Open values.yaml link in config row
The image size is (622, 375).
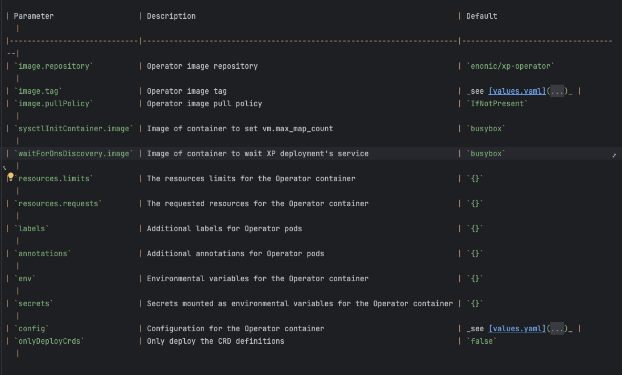coord(517,328)
